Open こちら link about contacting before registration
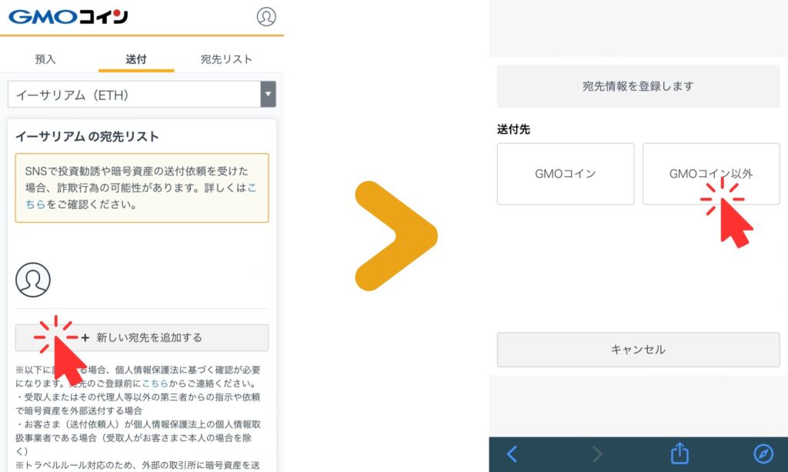This screenshot has height=472, width=788. pos(155,383)
